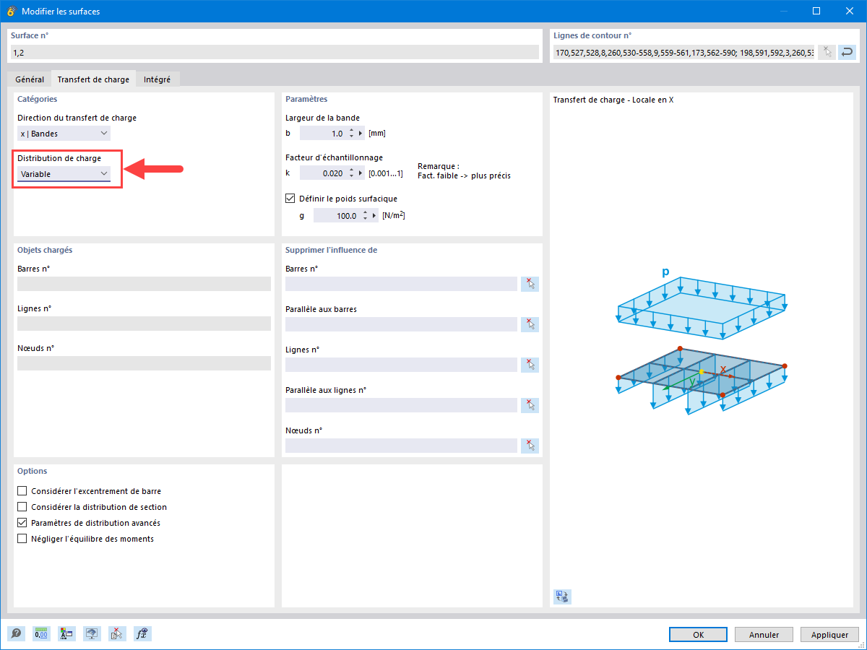Switch to the Intégré tab
The width and height of the screenshot is (867, 650).
[158, 79]
